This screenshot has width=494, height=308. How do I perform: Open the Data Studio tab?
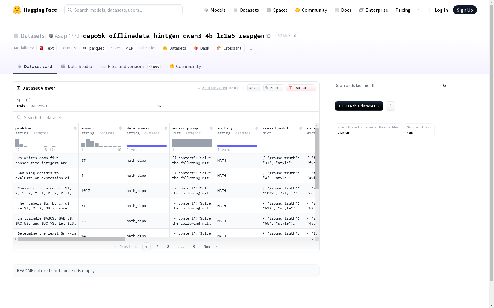tap(77, 67)
